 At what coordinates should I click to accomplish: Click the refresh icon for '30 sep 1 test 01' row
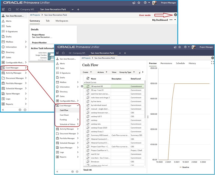[88, 90]
